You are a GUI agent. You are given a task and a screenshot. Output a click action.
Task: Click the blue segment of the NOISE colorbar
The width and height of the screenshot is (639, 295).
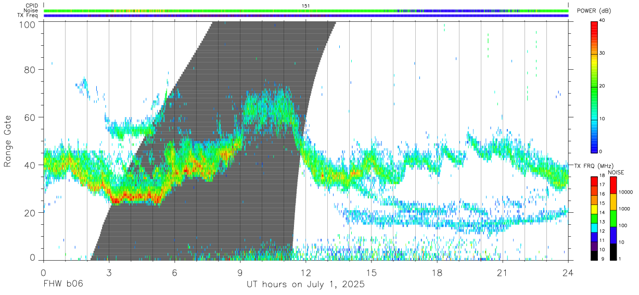[x=613, y=235]
